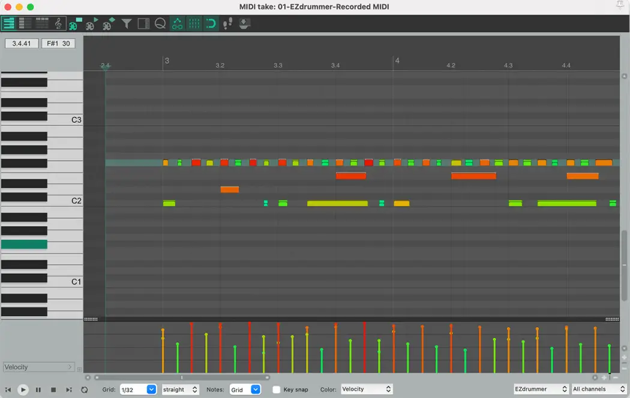
Task: Switch to the drum matrix editor view
Action: [41, 23]
